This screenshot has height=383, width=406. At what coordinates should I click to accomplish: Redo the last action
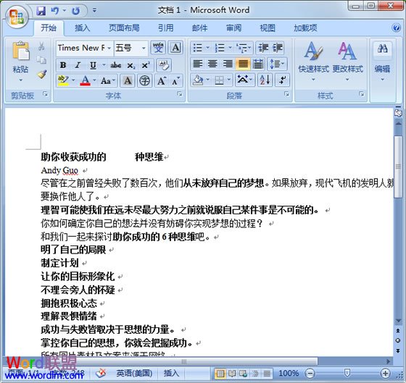pos(75,11)
